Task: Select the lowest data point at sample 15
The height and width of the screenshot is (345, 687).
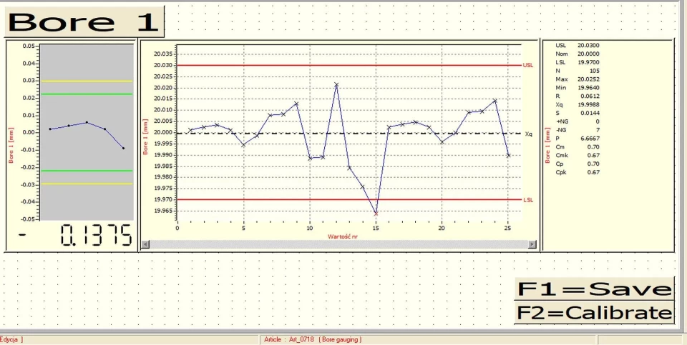Action: [x=376, y=213]
